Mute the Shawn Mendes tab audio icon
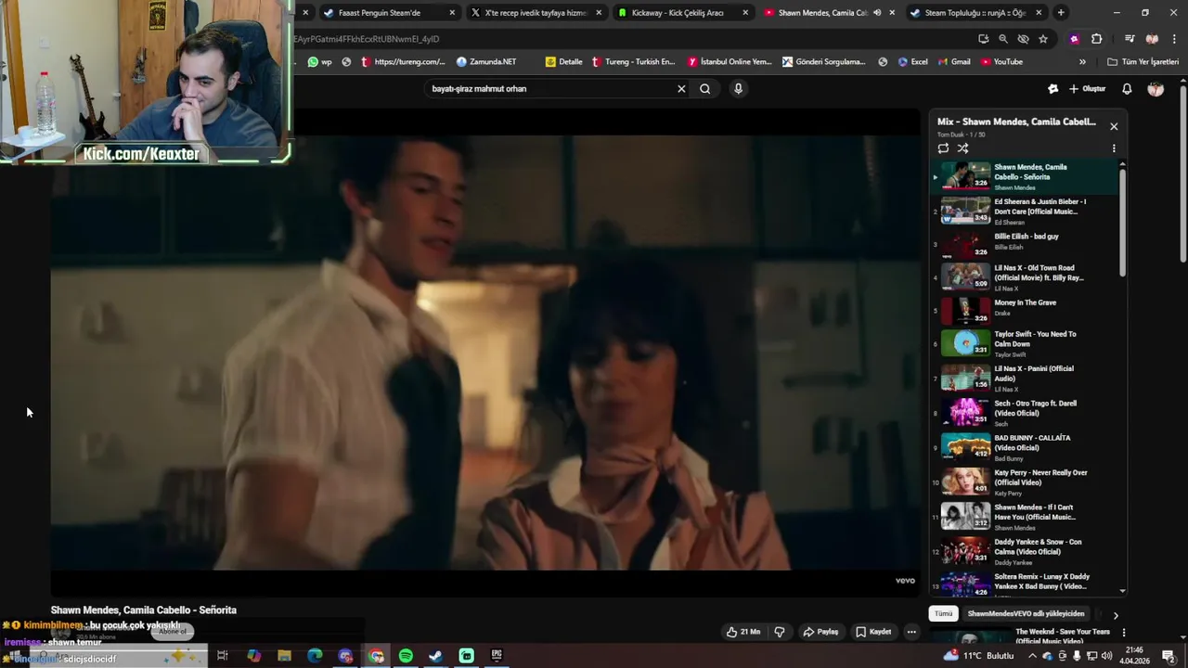Viewport: 1188px width, 668px height. coord(877,13)
